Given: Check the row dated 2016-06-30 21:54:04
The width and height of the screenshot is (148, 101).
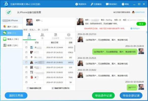Looking at the screenshot, I should click(26, 47).
